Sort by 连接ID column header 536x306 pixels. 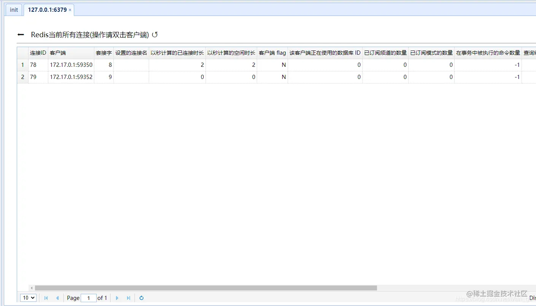38,53
